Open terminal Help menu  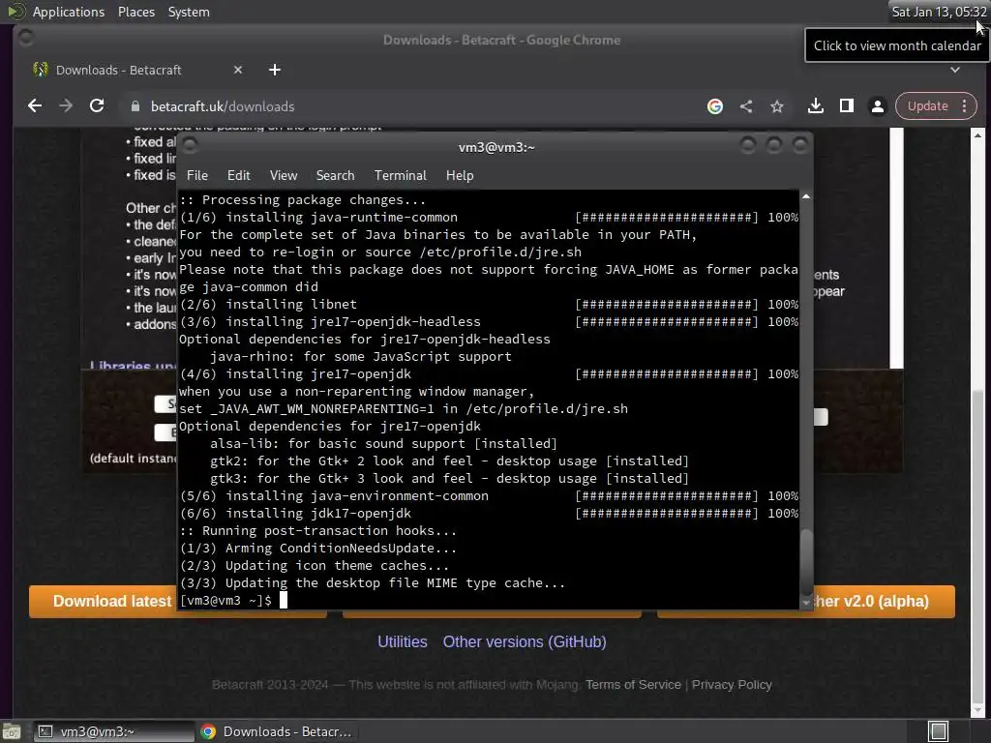460,176
